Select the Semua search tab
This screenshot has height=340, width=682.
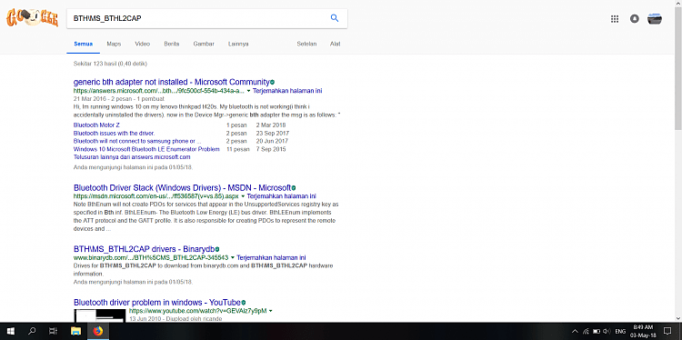83,44
